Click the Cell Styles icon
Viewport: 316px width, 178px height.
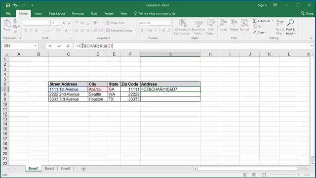pyautogui.click(x=211, y=23)
